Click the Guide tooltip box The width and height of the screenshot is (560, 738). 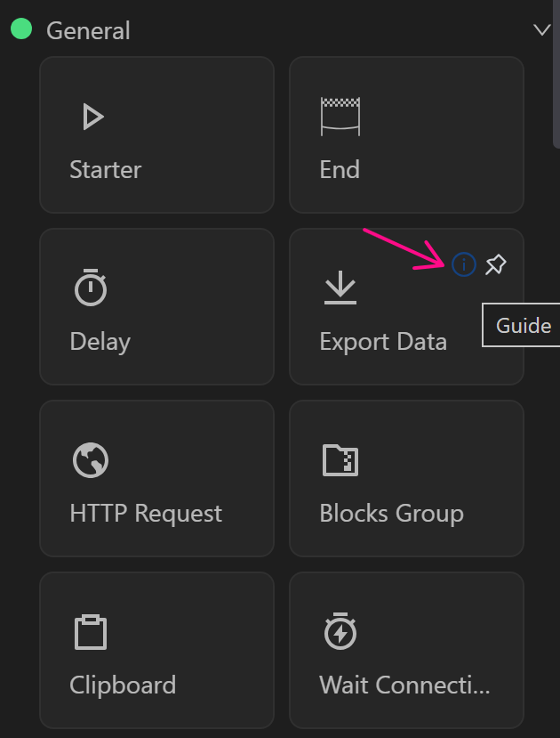coord(523,325)
